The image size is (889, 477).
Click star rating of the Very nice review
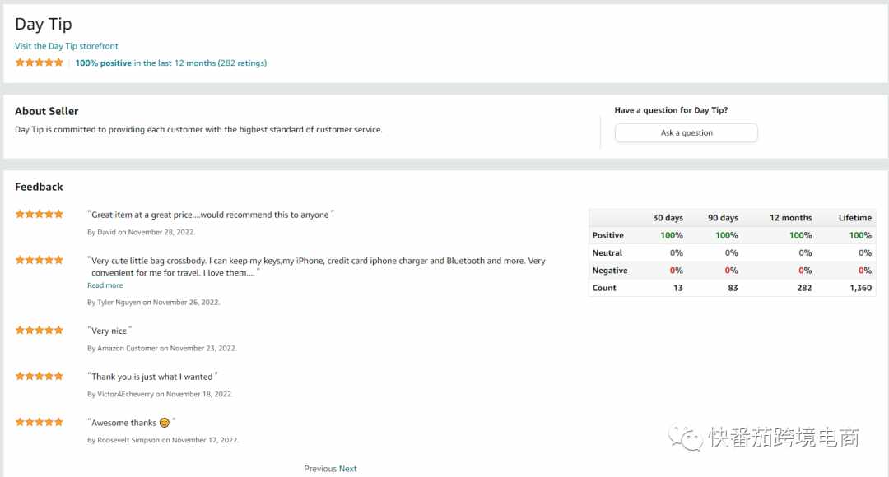40,331
